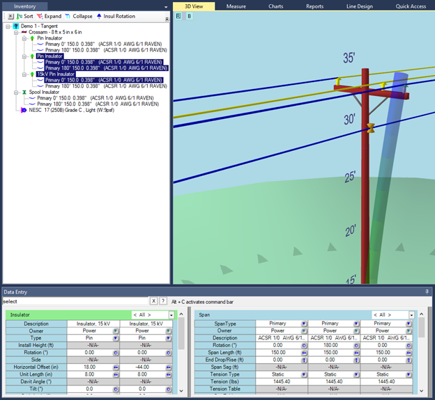Click the pin icon on Data Entry panel

point(427,292)
